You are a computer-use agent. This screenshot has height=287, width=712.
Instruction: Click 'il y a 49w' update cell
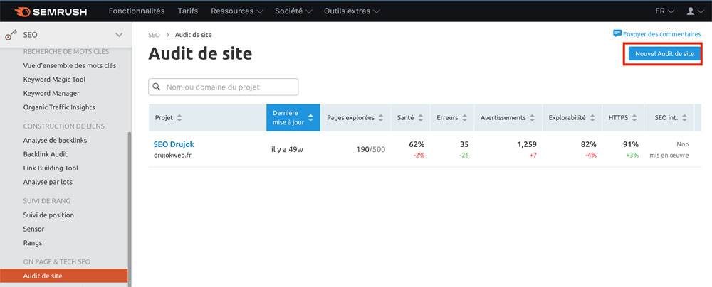tap(287, 149)
